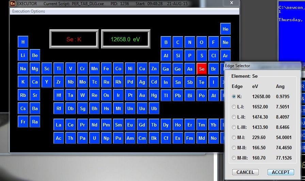Pick the M-II edge radio option
Viewport: 305px width, 181px height.
coord(234,148)
